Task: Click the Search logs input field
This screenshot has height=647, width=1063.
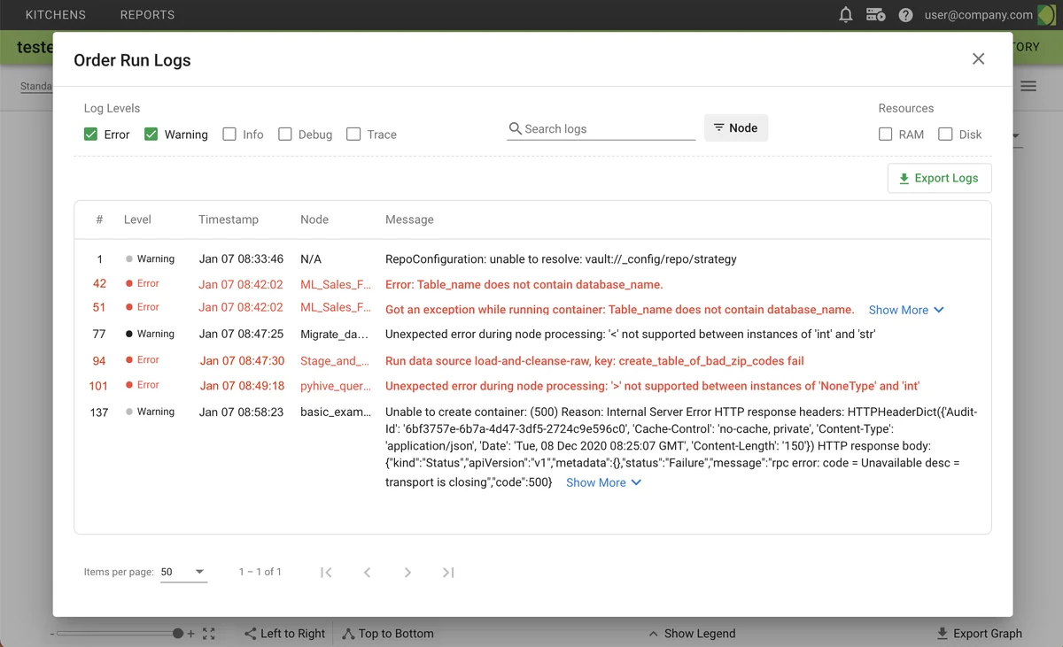Action: click(x=608, y=129)
